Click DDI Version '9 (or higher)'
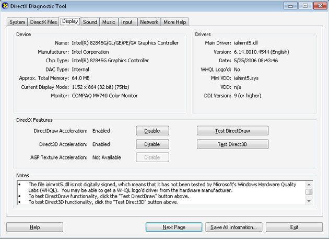329x239 pixels. tap(248, 96)
